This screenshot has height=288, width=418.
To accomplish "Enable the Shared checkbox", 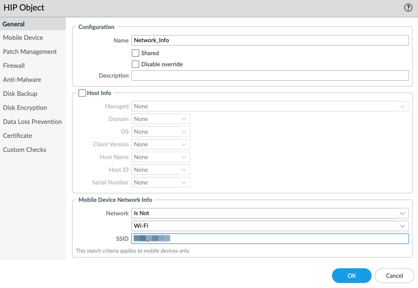I will tap(135, 53).
